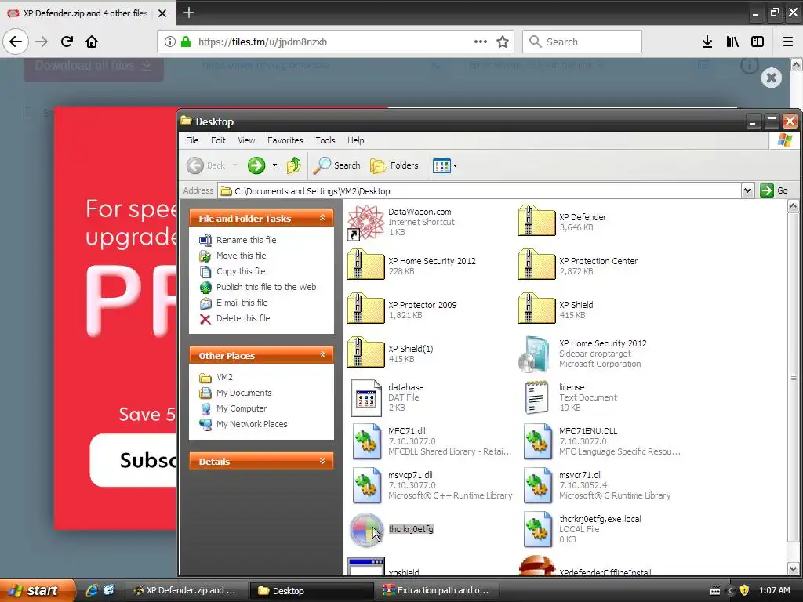Viewport: 803px width, 602px height.
Task: Collapse the File and Folder Tasks panel
Action: click(x=322, y=218)
